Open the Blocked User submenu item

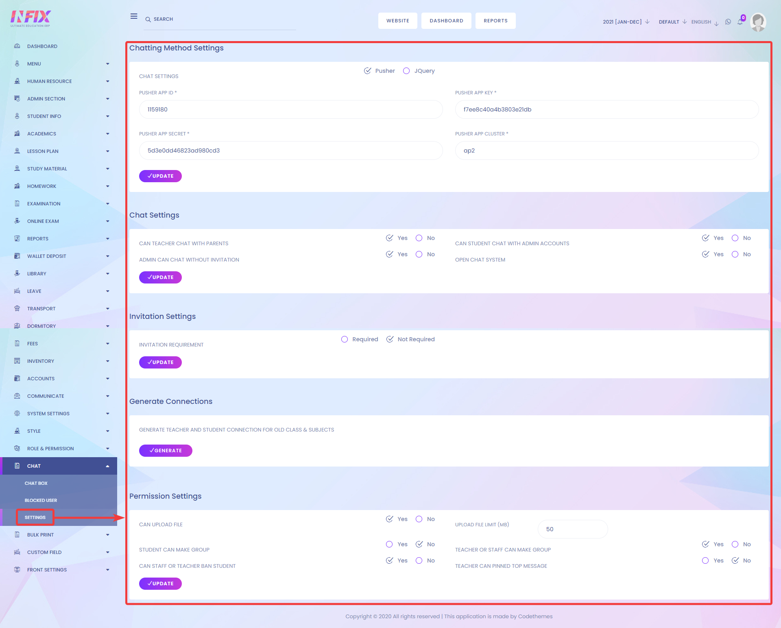click(x=41, y=500)
